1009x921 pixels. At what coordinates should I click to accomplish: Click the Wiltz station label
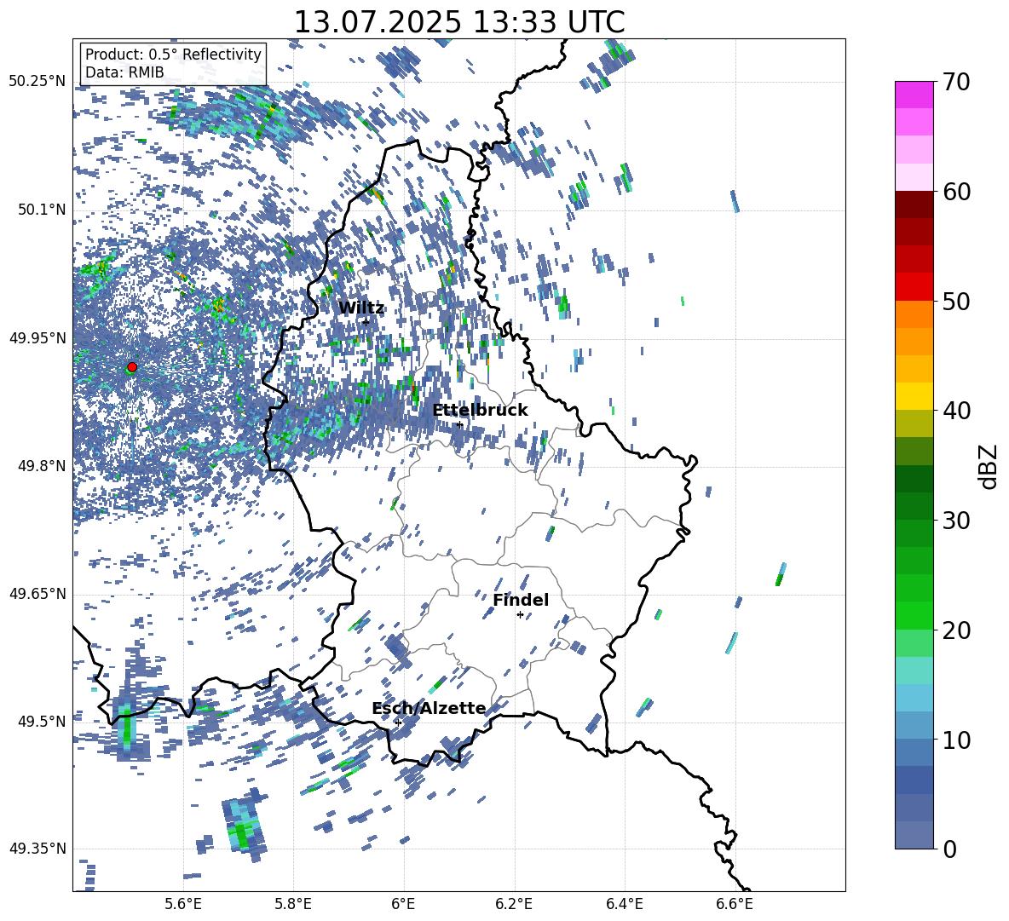(x=361, y=308)
